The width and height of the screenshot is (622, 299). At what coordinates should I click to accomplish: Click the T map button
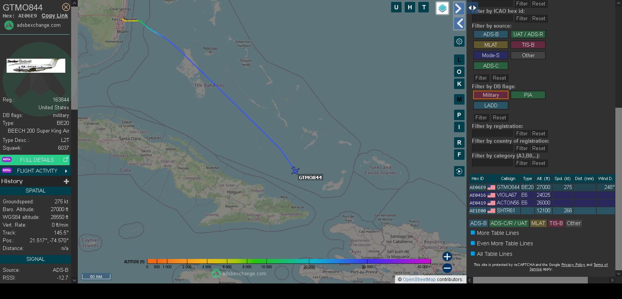point(424,7)
